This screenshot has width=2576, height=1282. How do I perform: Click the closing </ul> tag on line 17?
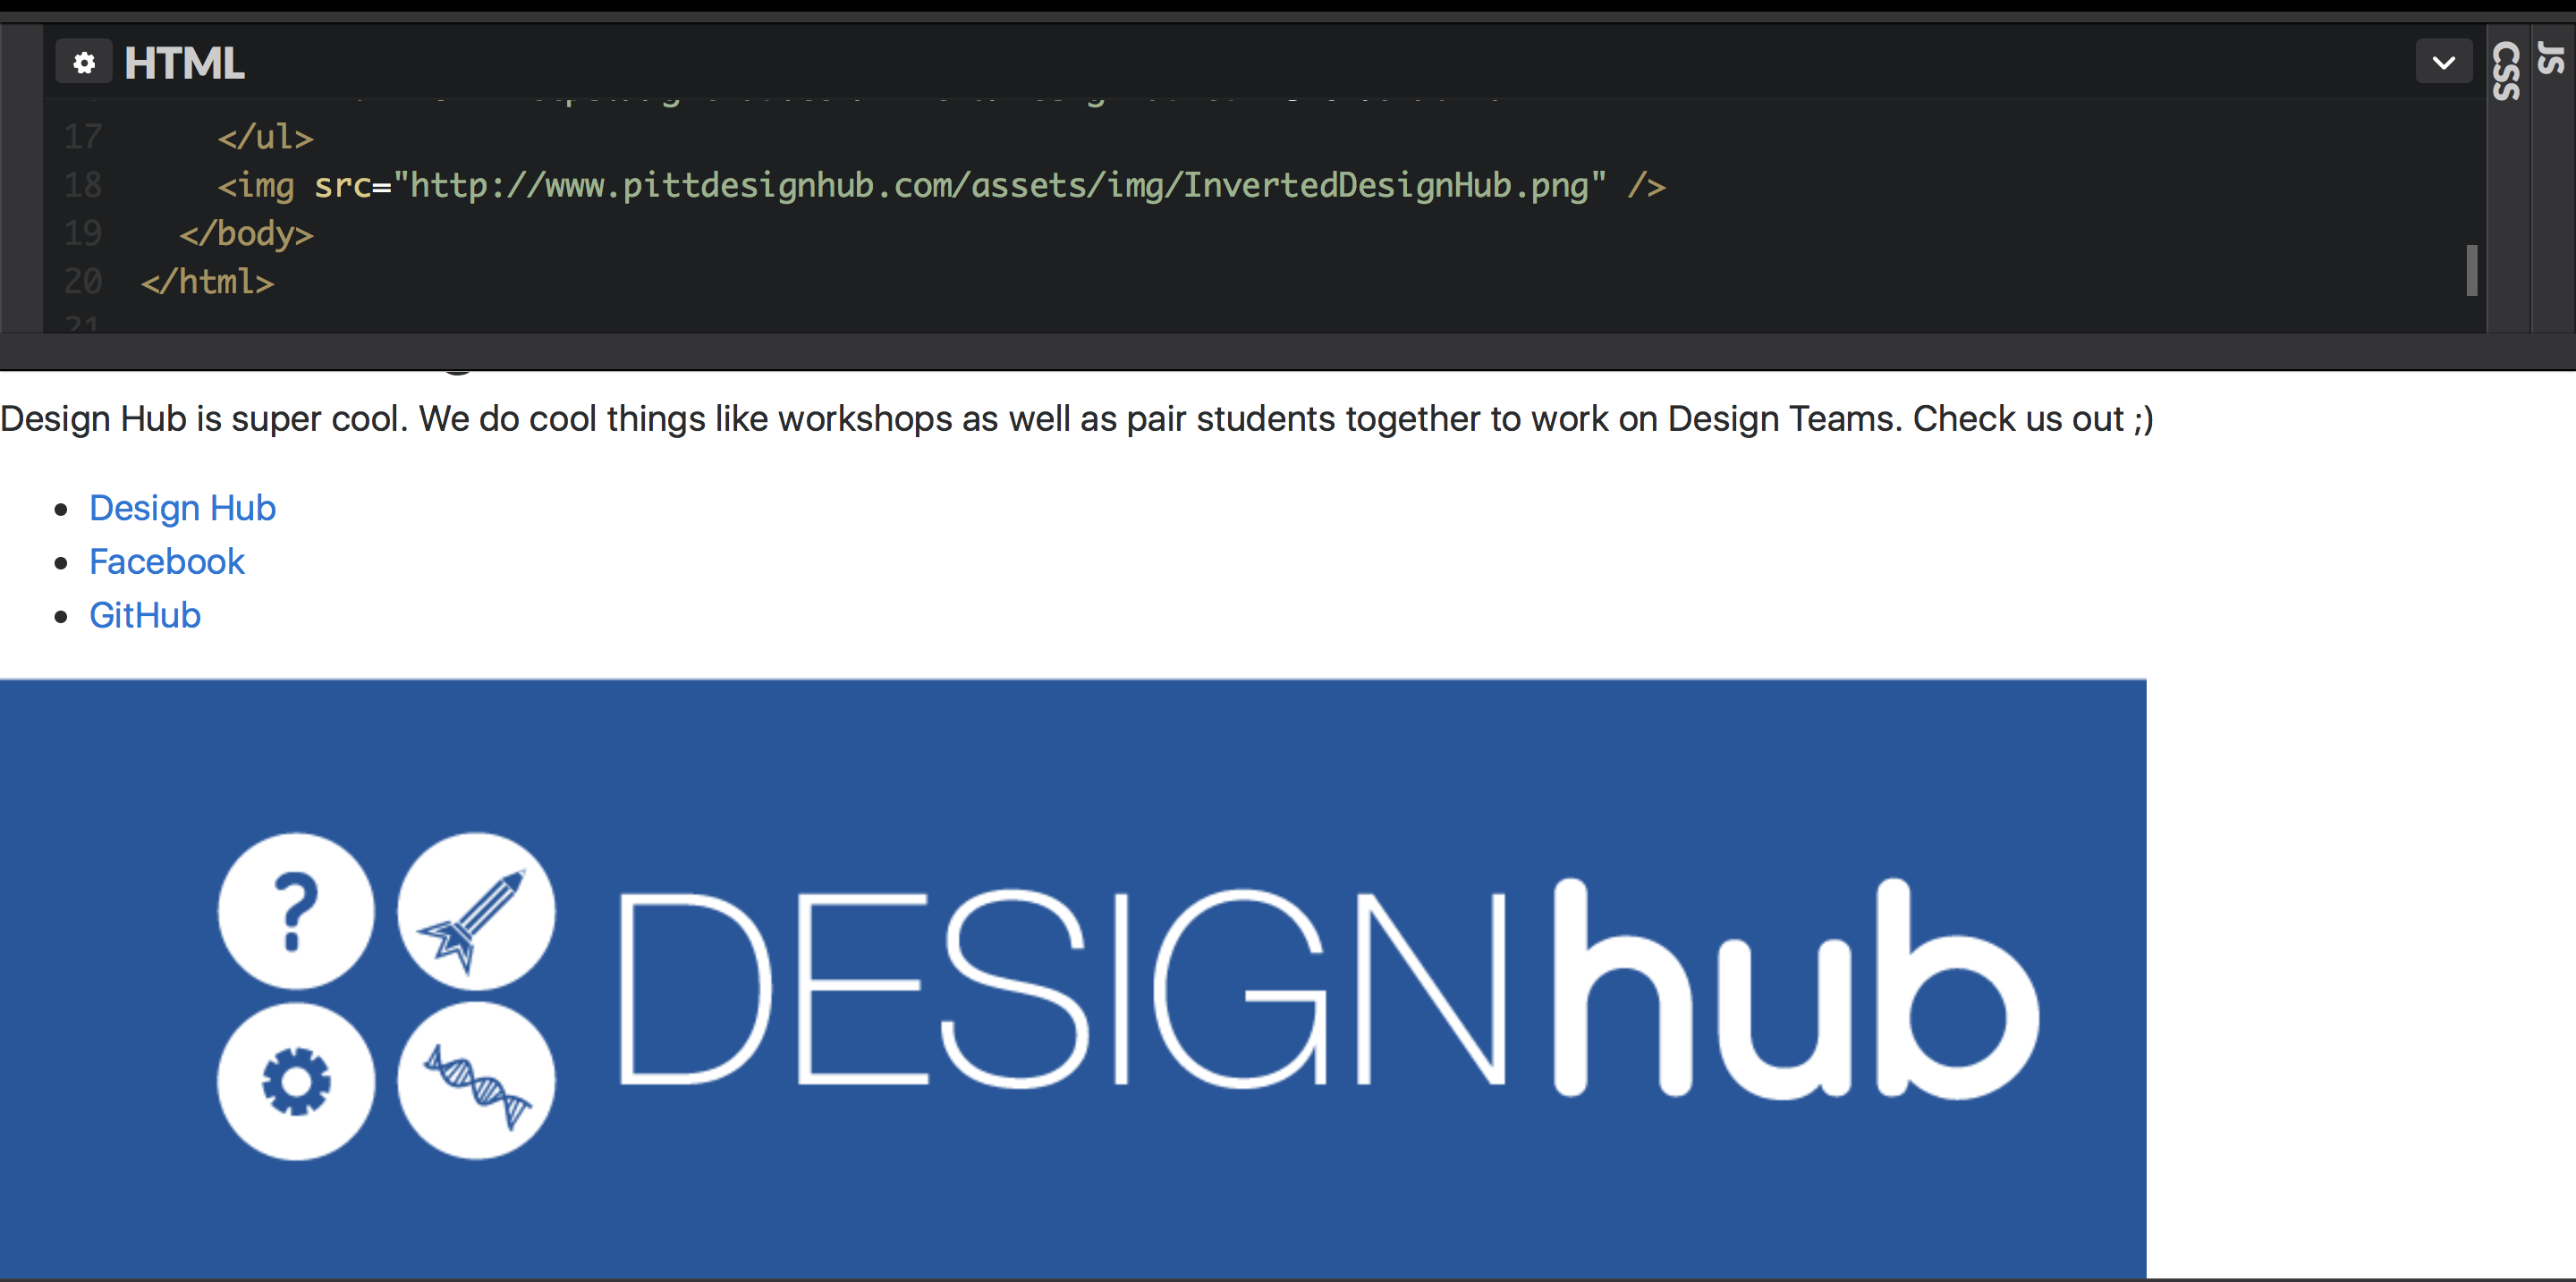(x=266, y=137)
